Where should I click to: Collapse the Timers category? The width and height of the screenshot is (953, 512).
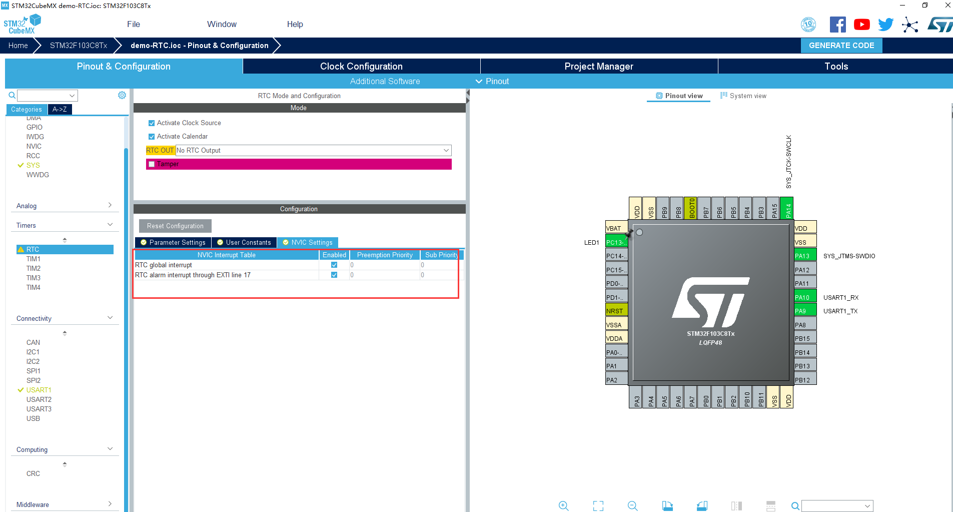click(110, 224)
